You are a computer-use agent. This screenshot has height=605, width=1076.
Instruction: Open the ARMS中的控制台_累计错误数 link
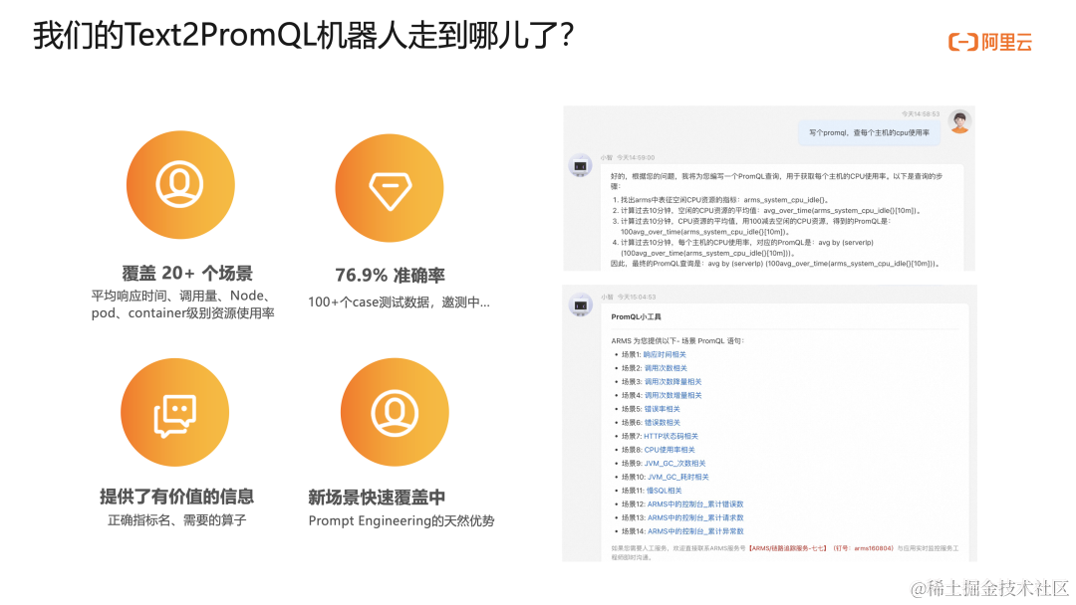(695, 504)
